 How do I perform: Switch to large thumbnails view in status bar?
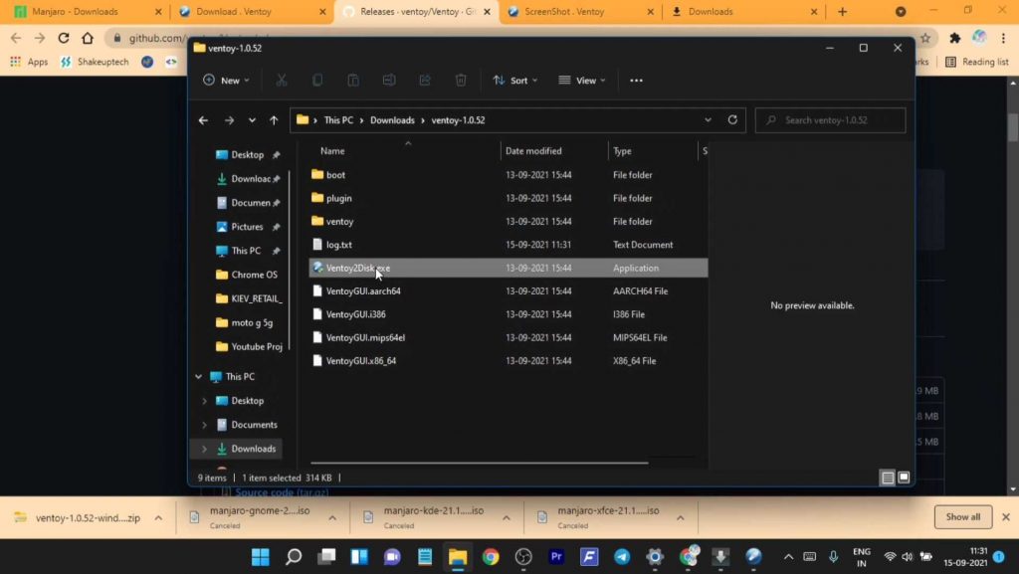tap(904, 478)
